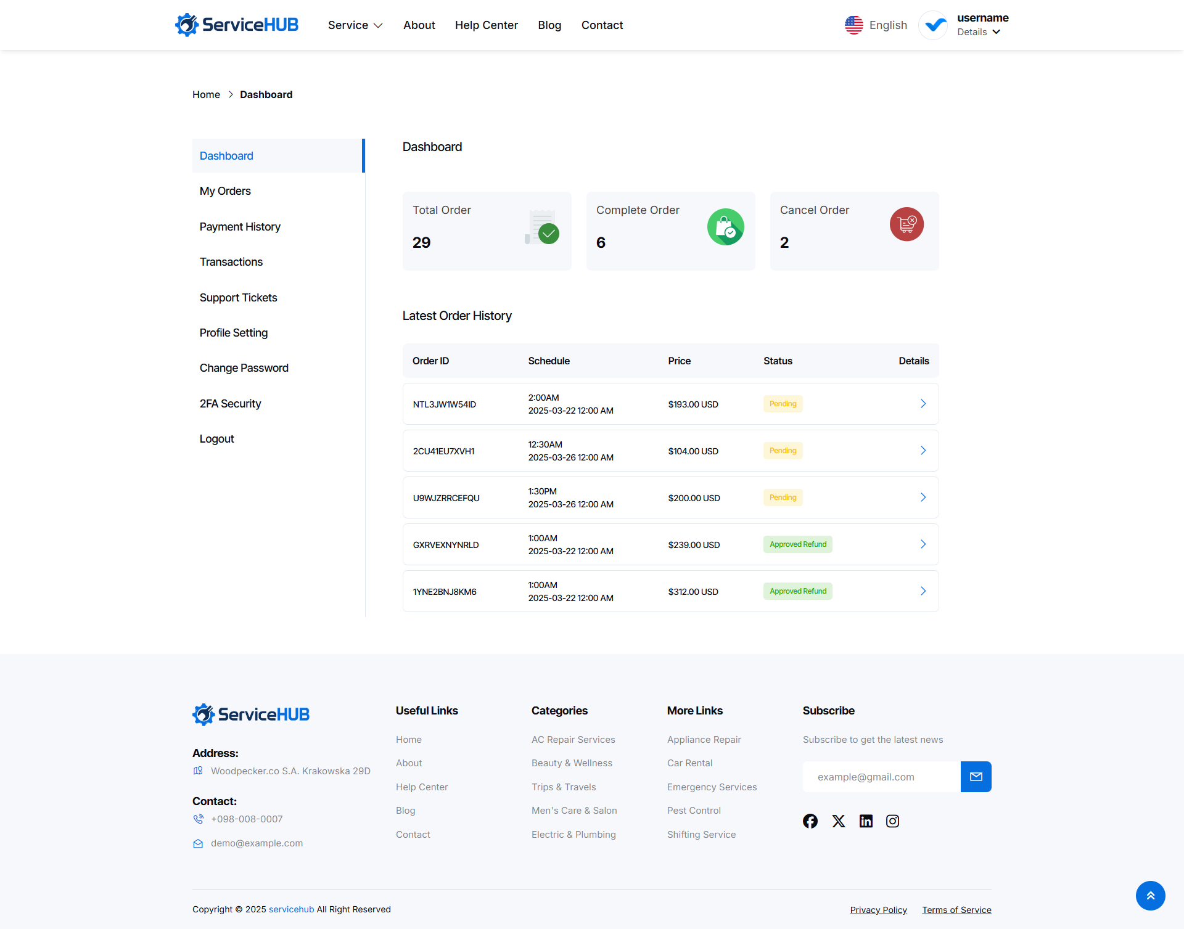Click the Home breadcrumb link
Viewport: 1184px width, 929px height.
206,94
